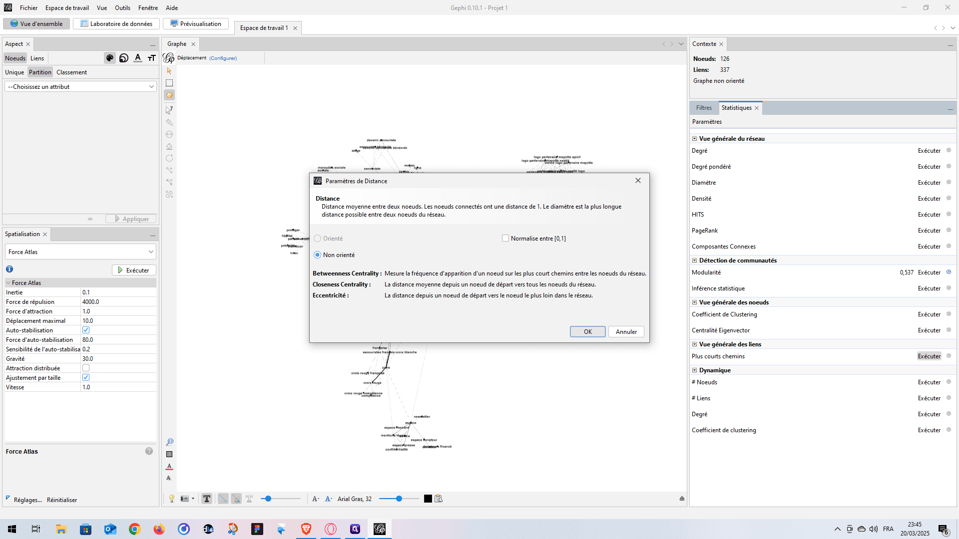Click the black label color swatch
This screenshot has height=539, width=959.
428,499
